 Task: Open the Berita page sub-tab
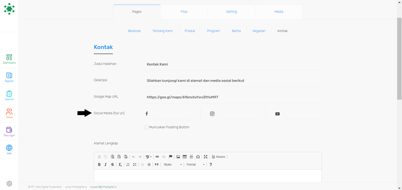tap(236, 31)
